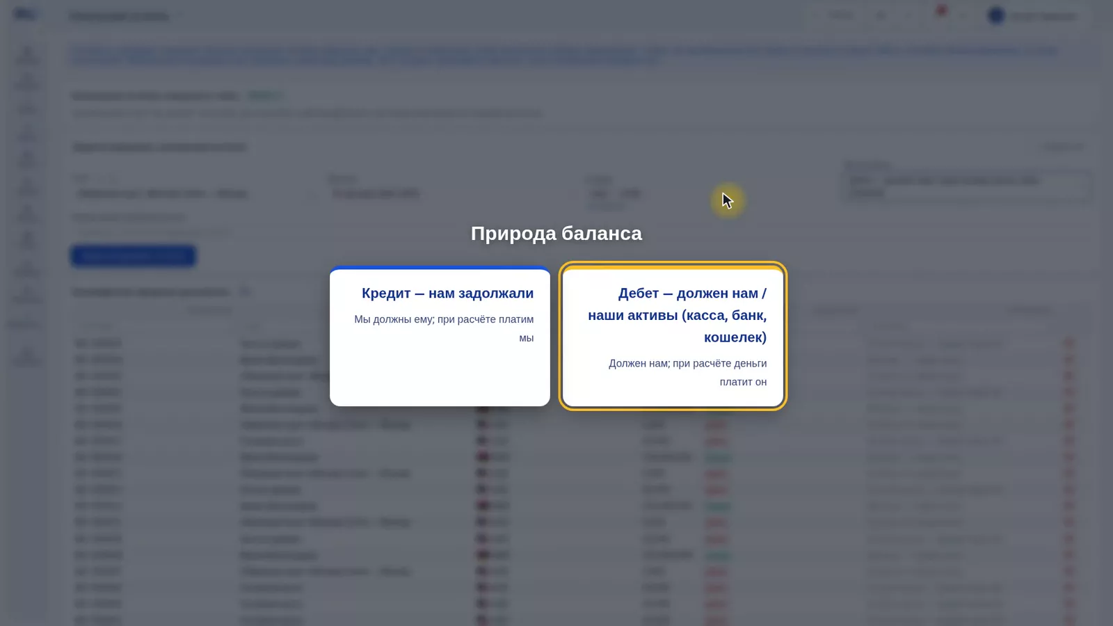Click the "Природа баланса" heading
Image resolution: width=1113 pixels, height=626 pixels.
tap(556, 234)
